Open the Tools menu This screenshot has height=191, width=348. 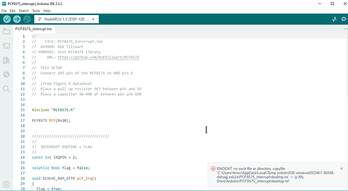pyautogui.click(x=36, y=11)
